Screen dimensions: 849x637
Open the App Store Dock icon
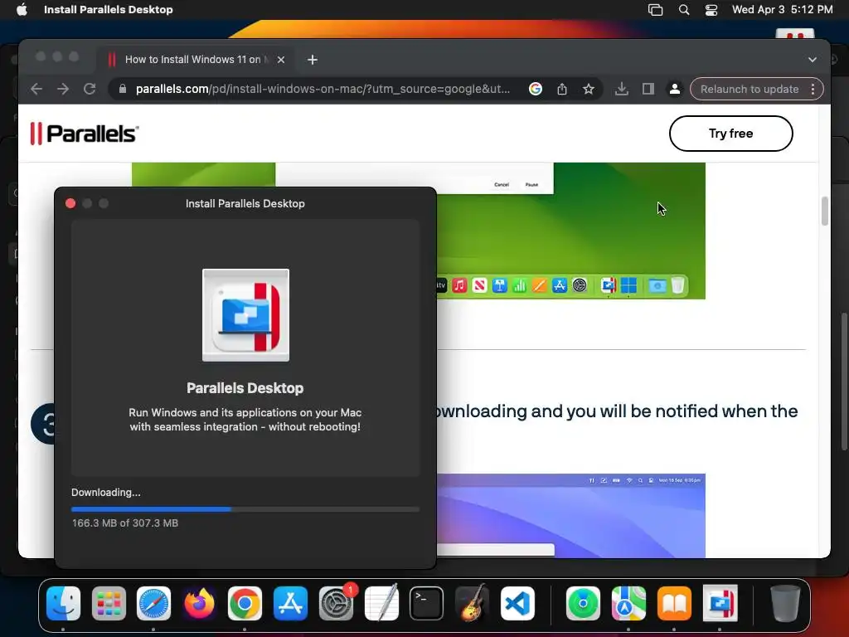tap(290, 603)
